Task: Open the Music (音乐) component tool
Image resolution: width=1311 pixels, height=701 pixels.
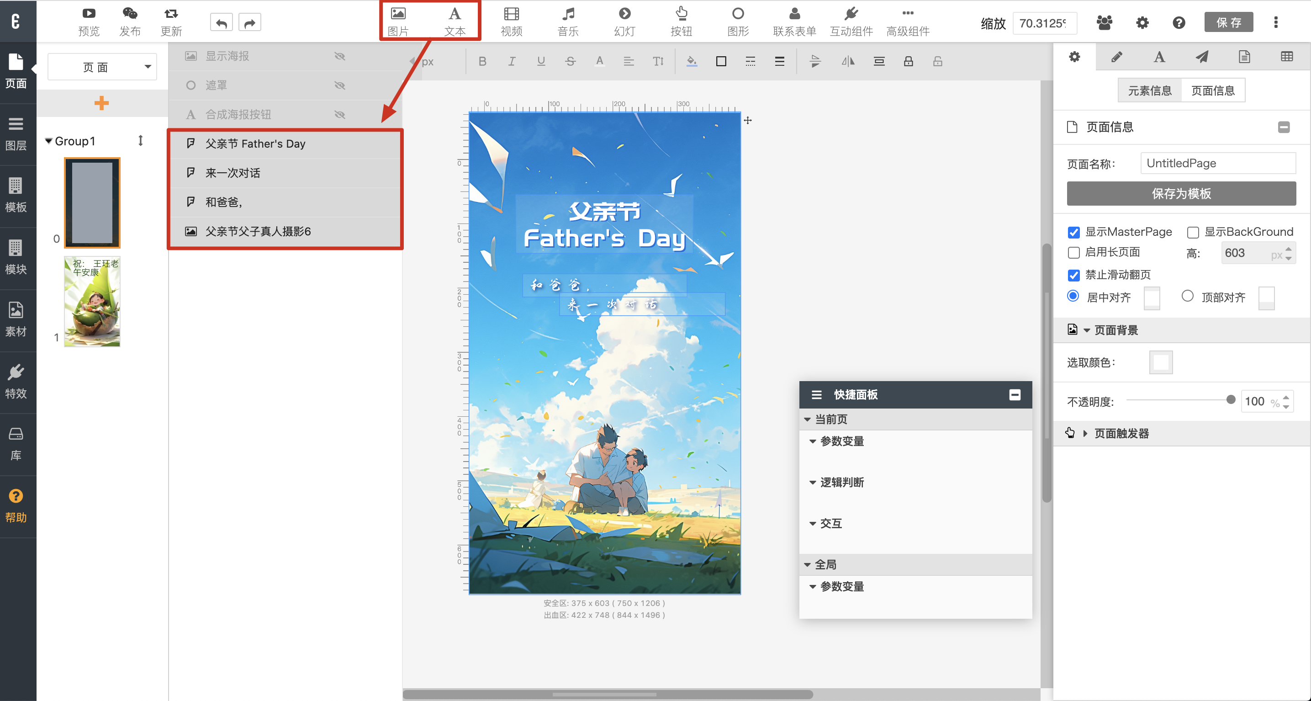Action: tap(567, 21)
